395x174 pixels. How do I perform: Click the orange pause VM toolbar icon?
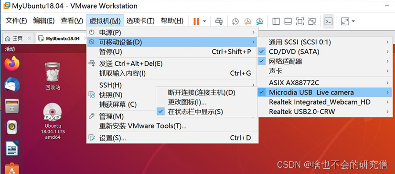click(x=196, y=21)
